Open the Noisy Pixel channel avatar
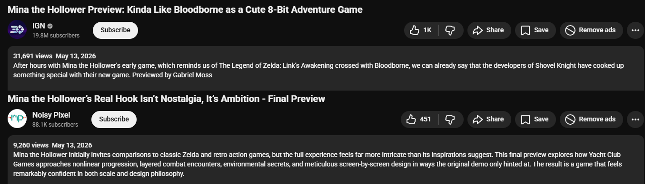 tap(17, 119)
